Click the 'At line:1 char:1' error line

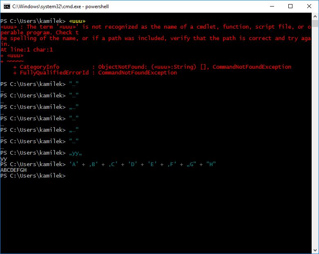coord(27,50)
